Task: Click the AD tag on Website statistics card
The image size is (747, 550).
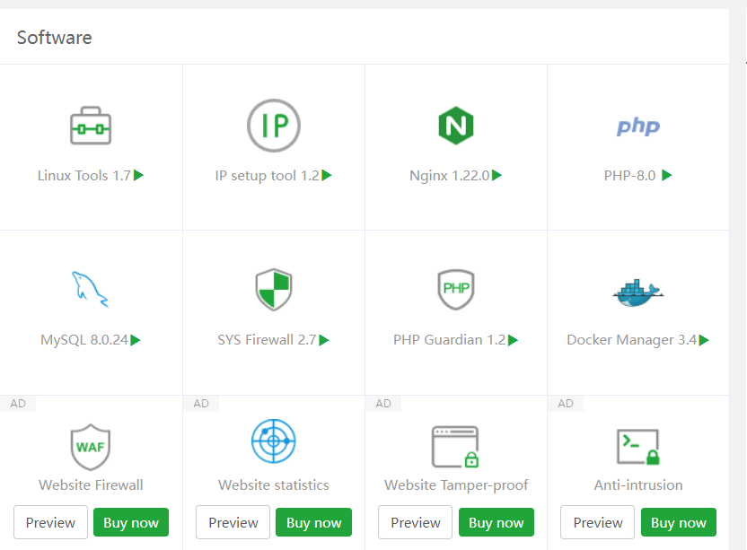Action: pos(201,404)
